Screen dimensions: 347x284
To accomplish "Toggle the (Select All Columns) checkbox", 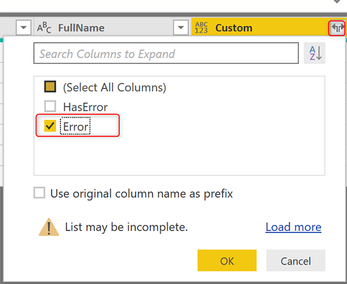I will [50, 87].
